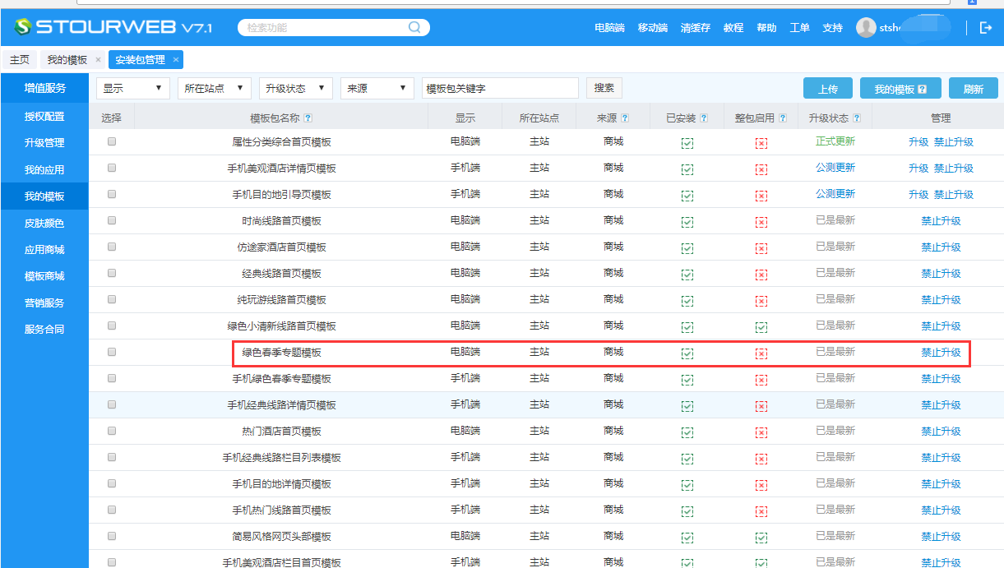The image size is (1004, 568).
Task: Switch to the 我的模板 tab
Action: 67,60
